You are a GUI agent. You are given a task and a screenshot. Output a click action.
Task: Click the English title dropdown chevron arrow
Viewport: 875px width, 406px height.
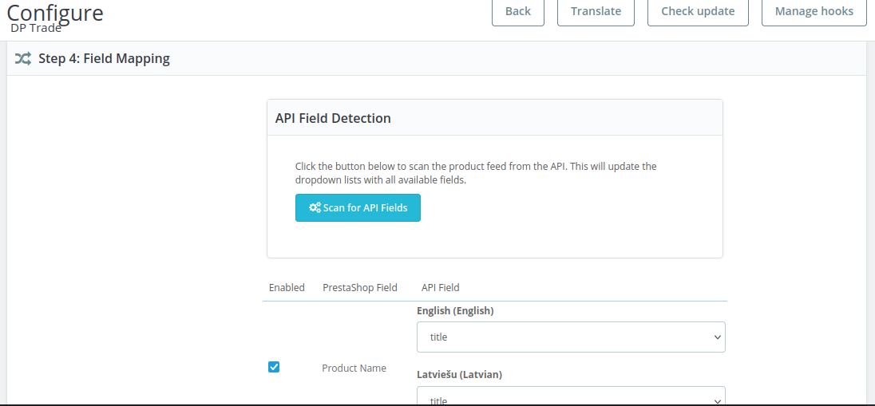point(716,337)
